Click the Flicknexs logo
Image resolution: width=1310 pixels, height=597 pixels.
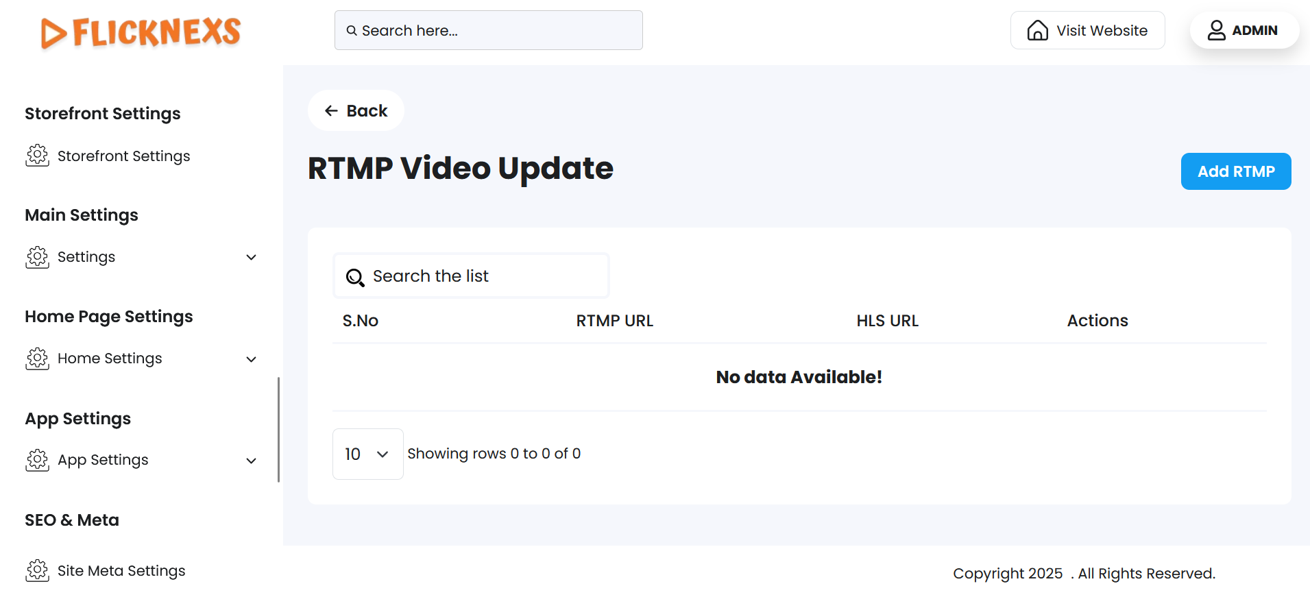pyautogui.click(x=141, y=32)
